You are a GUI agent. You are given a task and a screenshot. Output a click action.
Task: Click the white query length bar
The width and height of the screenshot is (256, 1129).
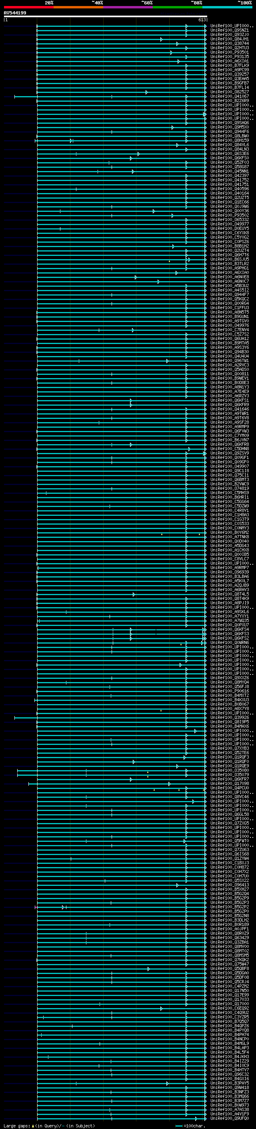coord(106,16)
